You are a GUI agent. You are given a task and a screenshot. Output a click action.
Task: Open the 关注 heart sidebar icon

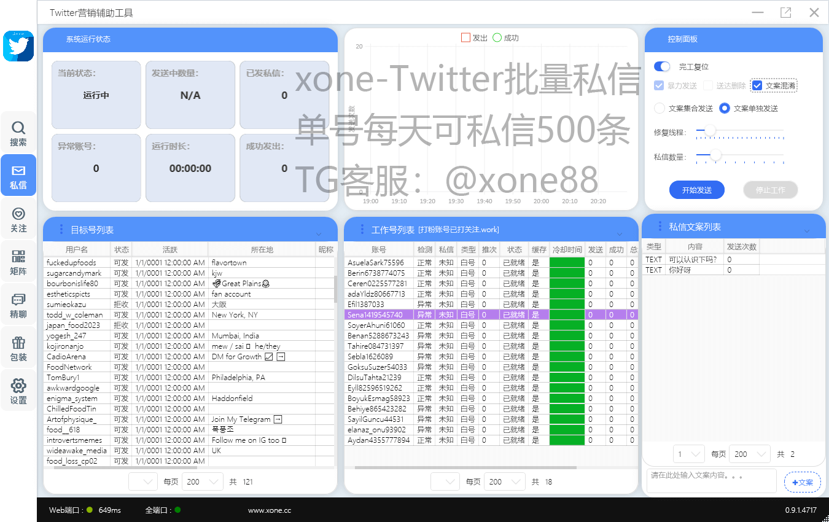18,219
